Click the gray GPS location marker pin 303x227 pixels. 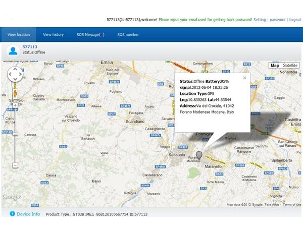(199, 155)
